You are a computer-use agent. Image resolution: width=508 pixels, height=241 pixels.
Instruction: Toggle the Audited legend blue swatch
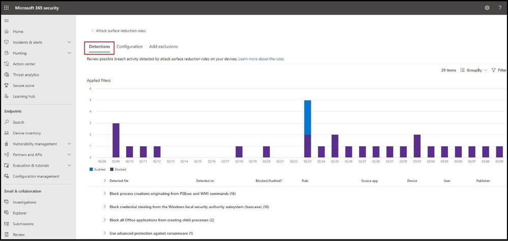91,169
